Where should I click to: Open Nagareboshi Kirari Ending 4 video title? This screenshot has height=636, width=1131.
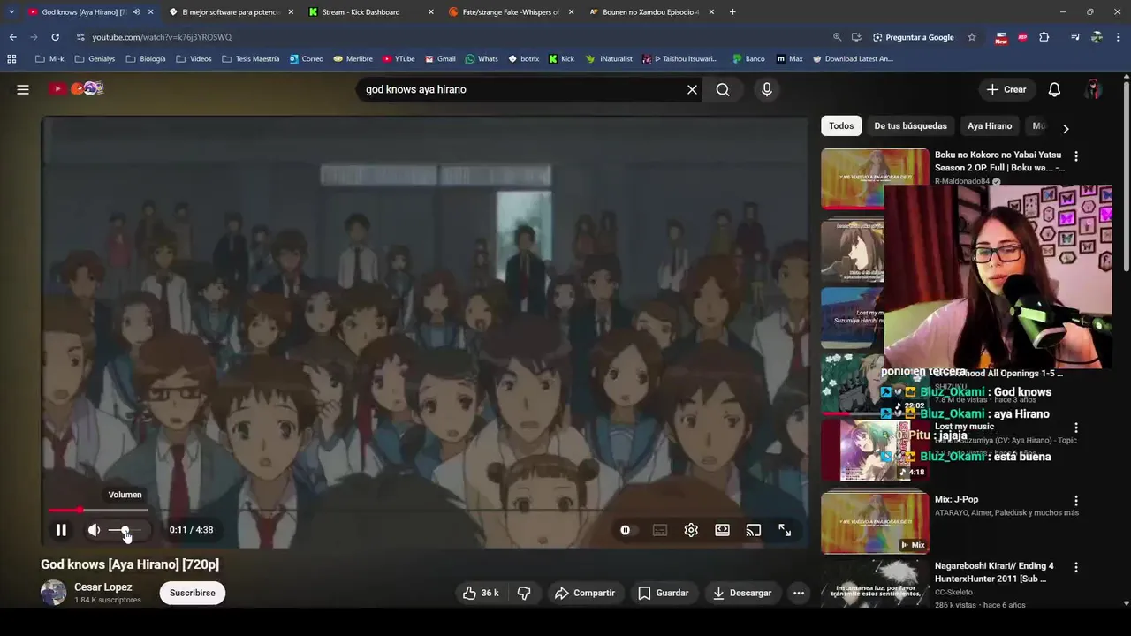point(994,572)
